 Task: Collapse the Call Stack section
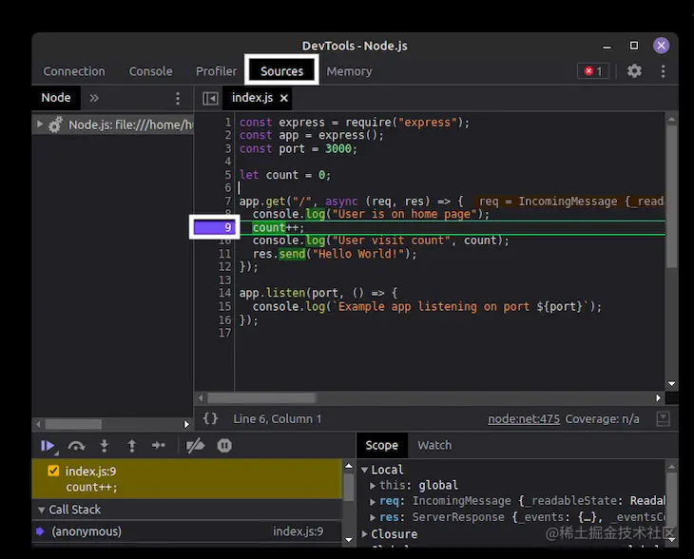click(x=42, y=510)
